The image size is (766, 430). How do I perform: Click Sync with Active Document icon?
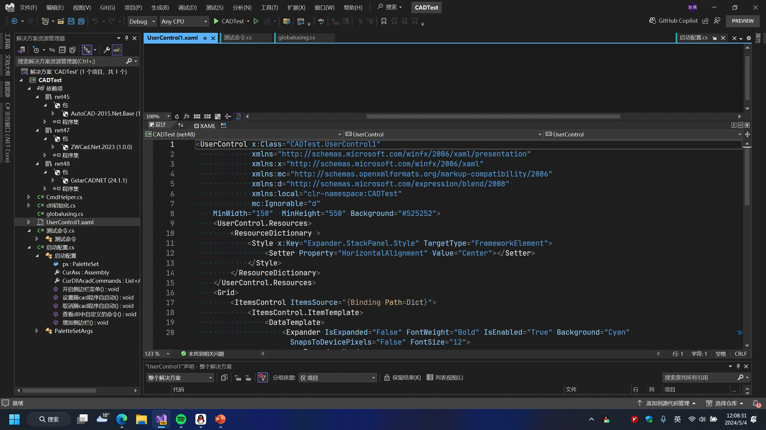(x=52, y=50)
